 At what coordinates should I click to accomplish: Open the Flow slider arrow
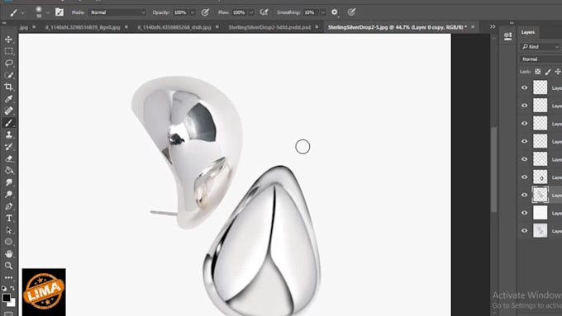click(251, 12)
